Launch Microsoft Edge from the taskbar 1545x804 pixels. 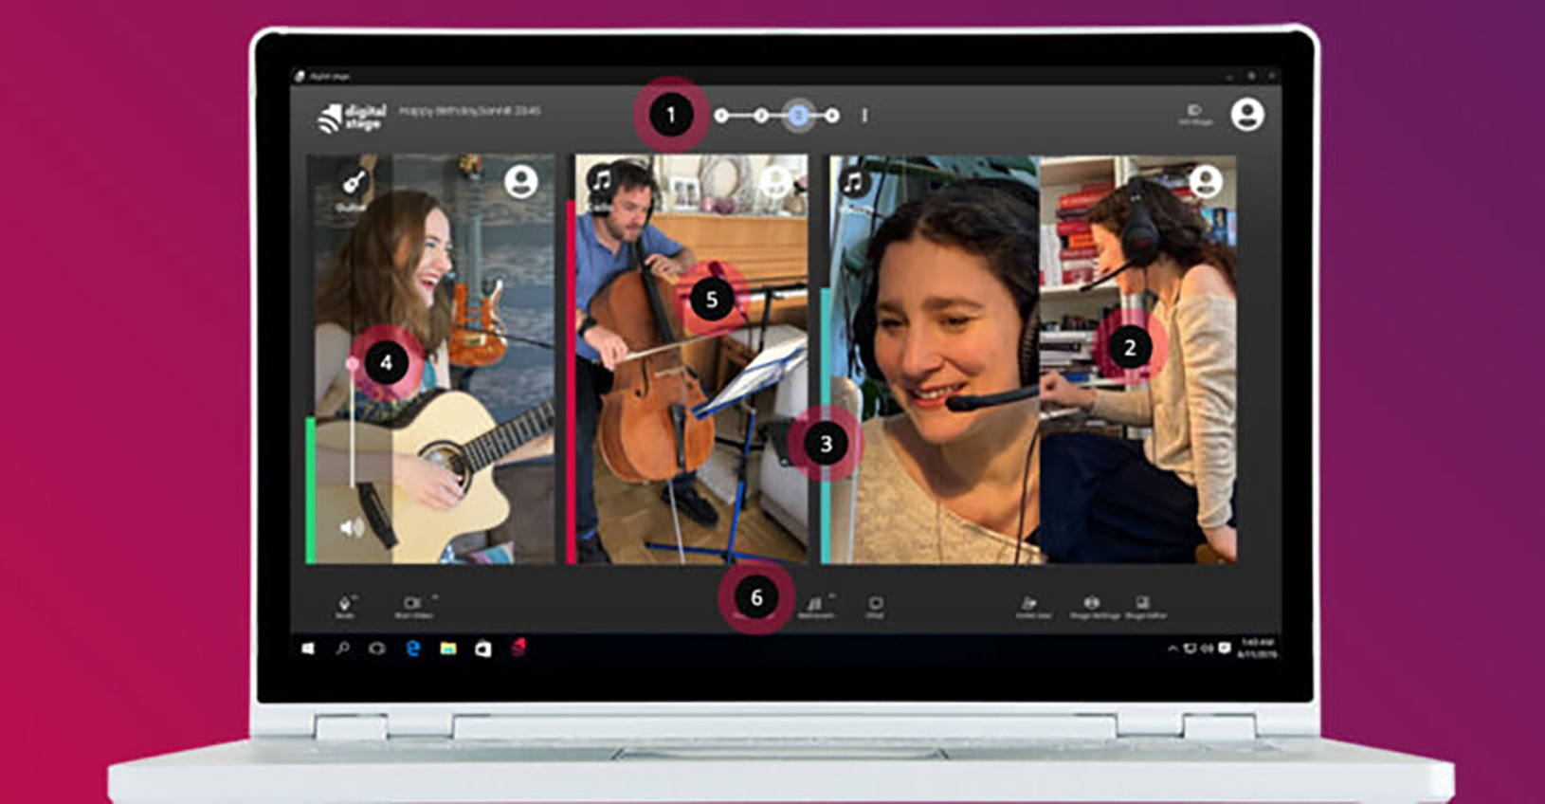pyautogui.click(x=413, y=649)
